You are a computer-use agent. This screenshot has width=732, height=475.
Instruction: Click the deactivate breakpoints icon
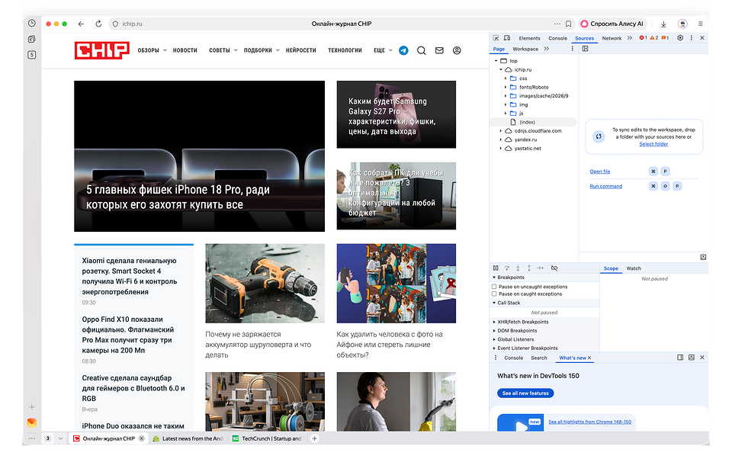554,268
